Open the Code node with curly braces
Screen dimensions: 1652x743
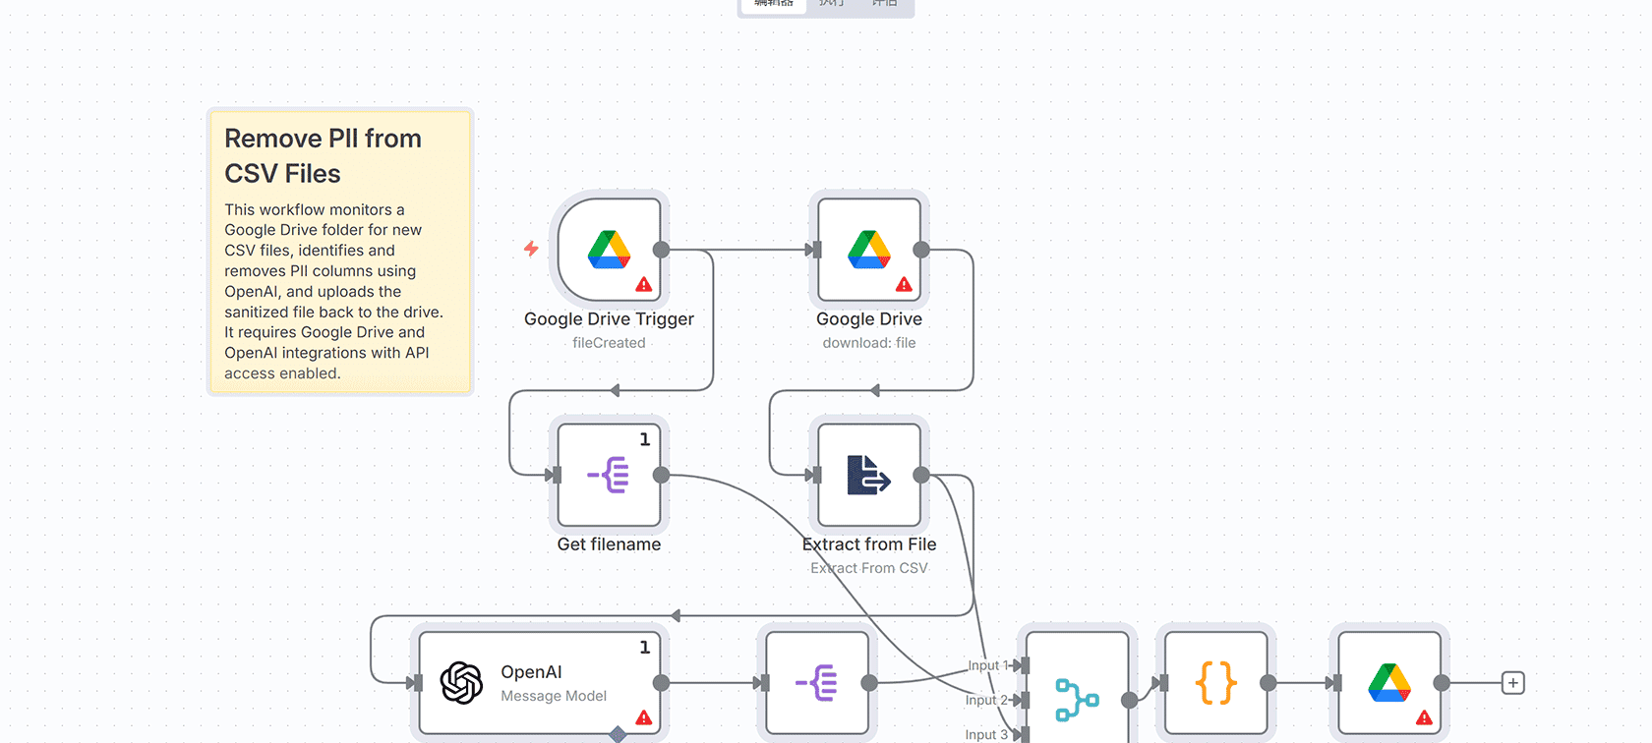pos(1215,683)
